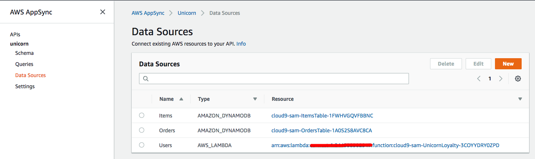Click the Name column header
The image size is (535, 159).
pyautogui.click(x=166, y=99)
